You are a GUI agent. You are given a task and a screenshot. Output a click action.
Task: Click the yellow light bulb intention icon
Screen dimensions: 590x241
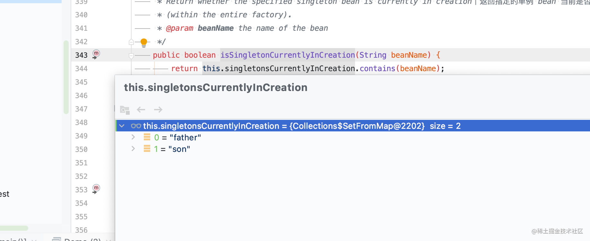144,42
